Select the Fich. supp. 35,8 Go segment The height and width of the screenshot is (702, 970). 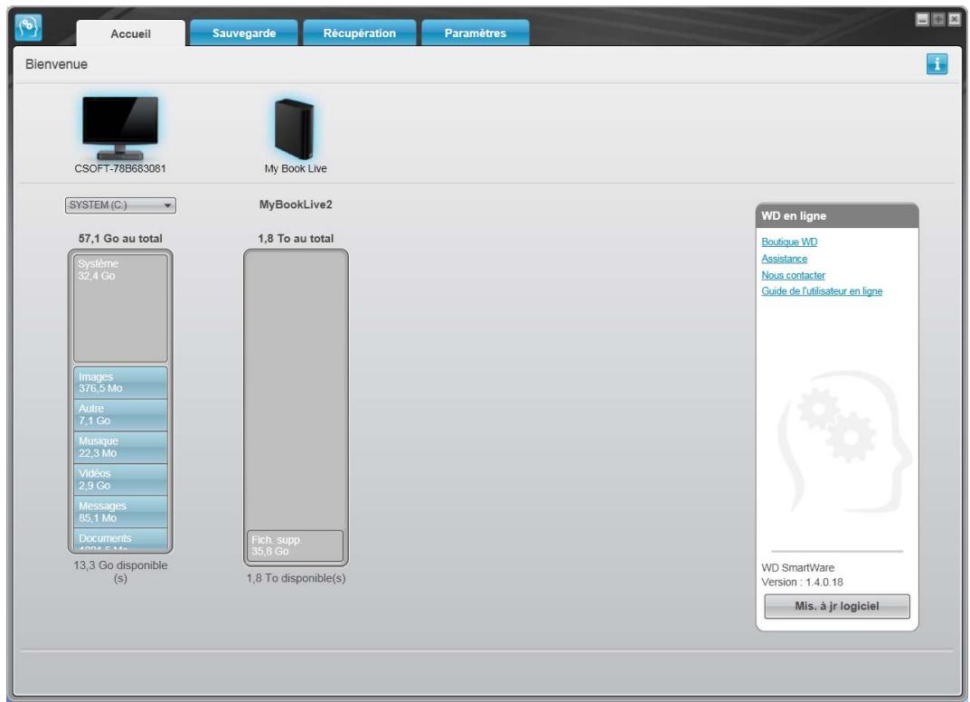(295, 545)
